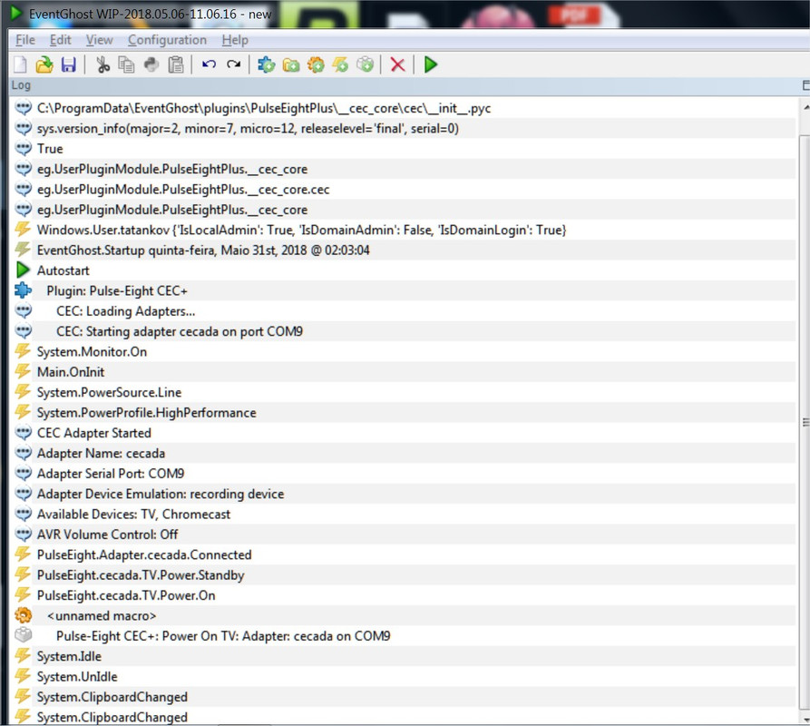Execute the item with the green play icon
The image size is (810, 726).
point(430,64)
